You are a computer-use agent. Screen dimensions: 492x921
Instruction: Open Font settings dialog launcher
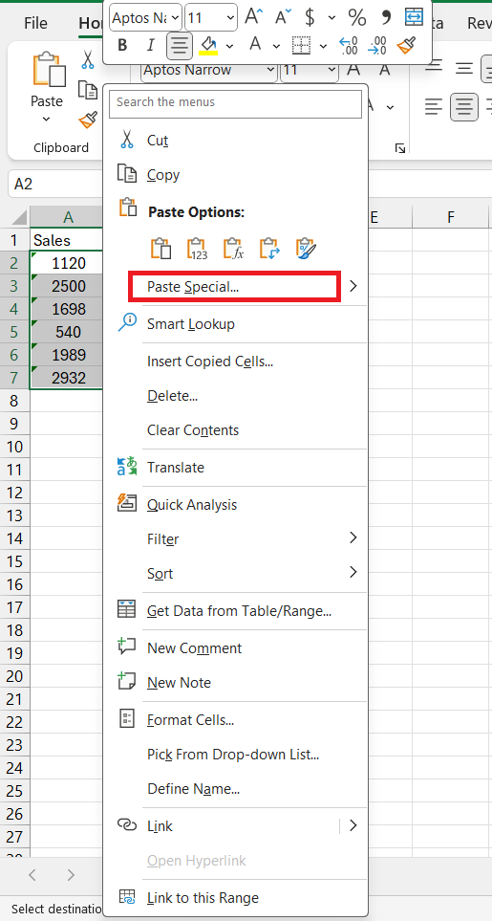(400, 148)
